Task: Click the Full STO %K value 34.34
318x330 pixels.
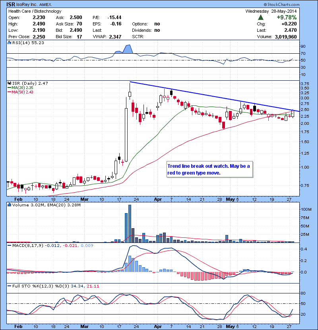Action: coord(77,286)
